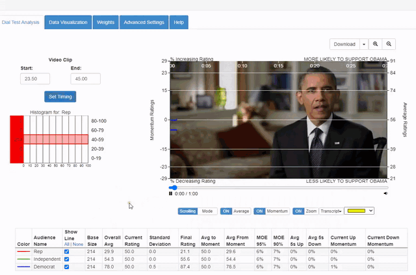
Task: Click the blue Democrat color line
Action: click(23, 267)
